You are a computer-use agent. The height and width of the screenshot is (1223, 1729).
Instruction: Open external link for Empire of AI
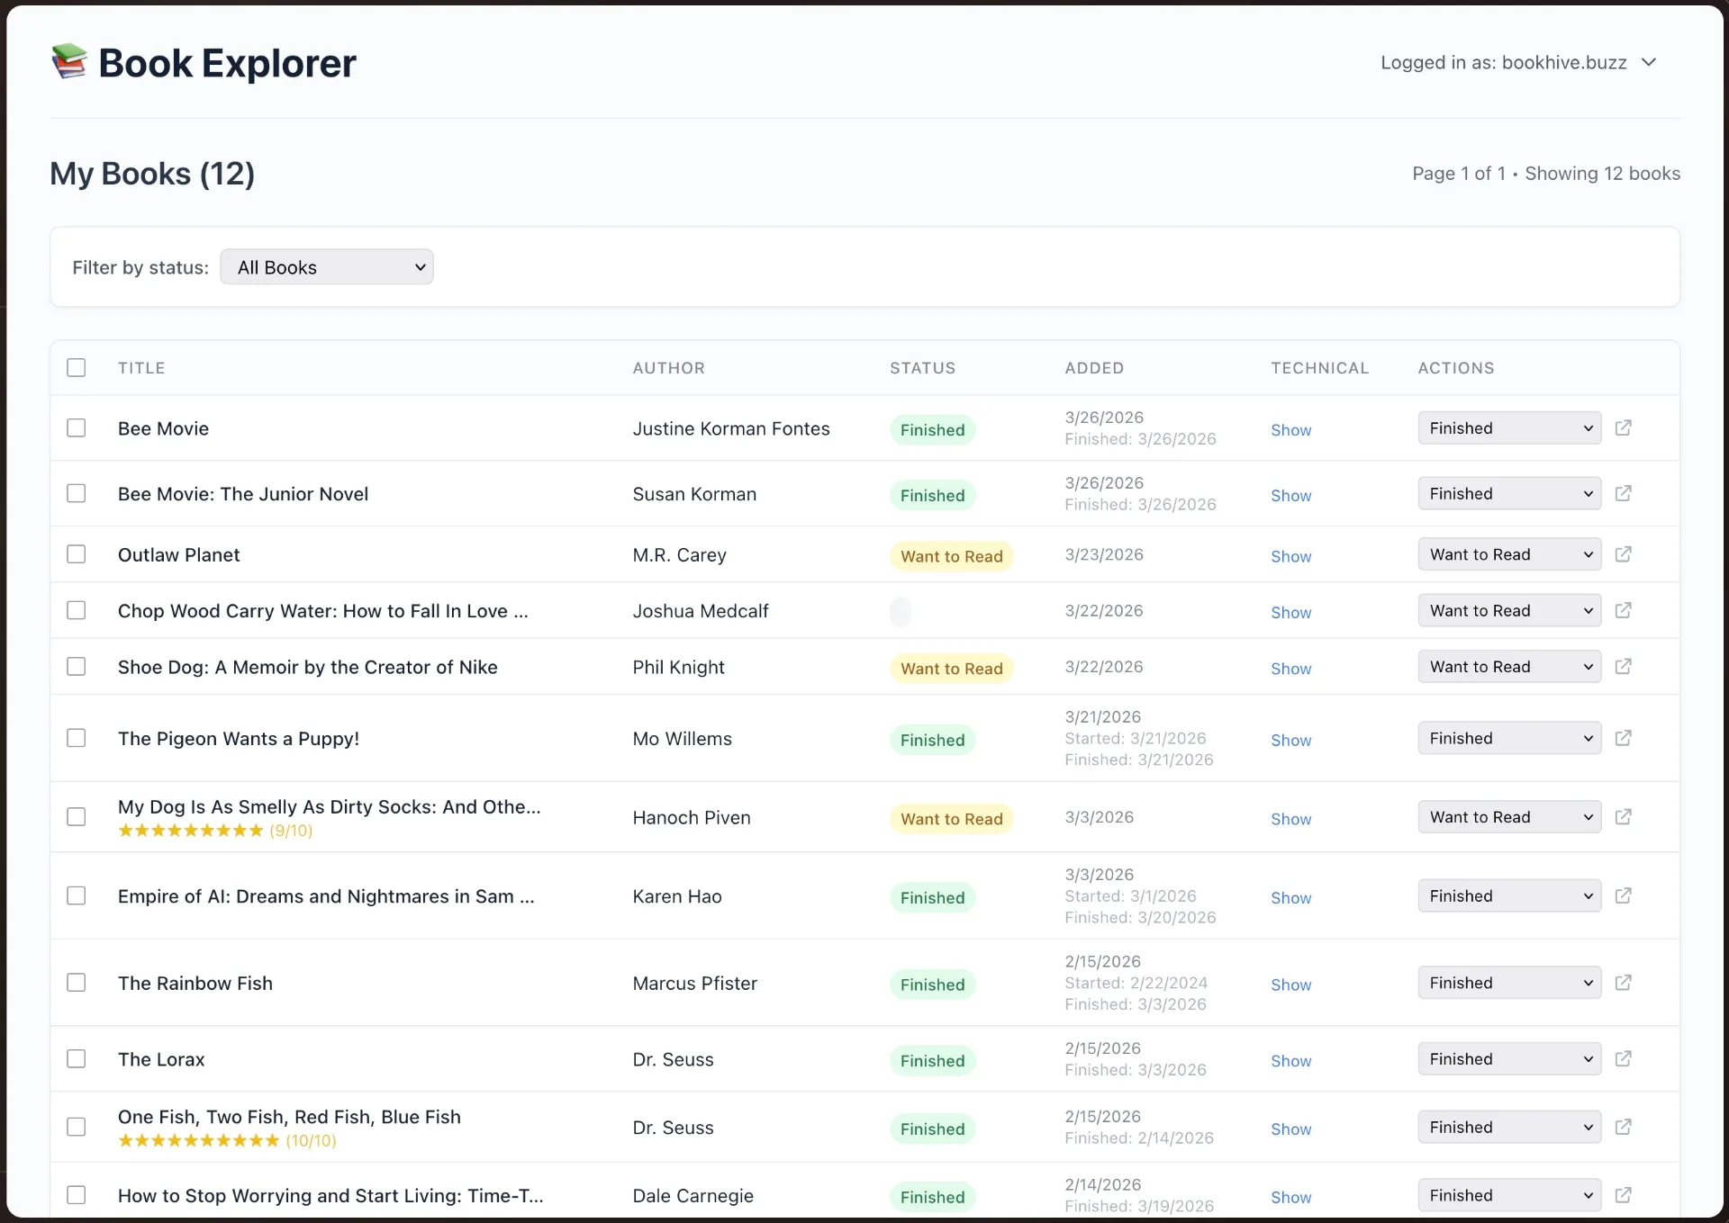[1623, 896]
